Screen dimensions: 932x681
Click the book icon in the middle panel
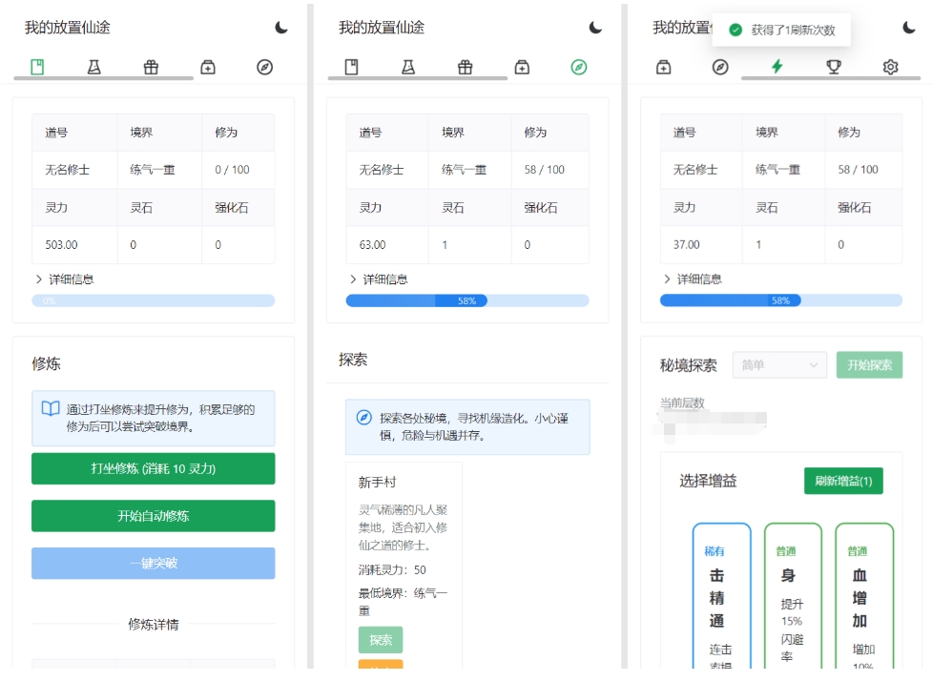pos(351,67)
